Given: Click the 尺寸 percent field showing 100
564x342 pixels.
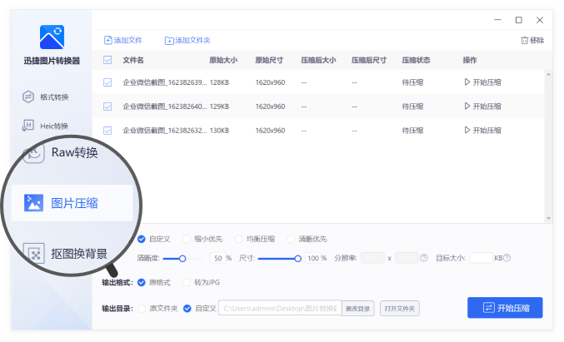Looking at the screenshot, I should tap(313, 258).
